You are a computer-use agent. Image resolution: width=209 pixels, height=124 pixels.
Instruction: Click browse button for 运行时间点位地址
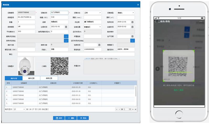coord(132,40)
